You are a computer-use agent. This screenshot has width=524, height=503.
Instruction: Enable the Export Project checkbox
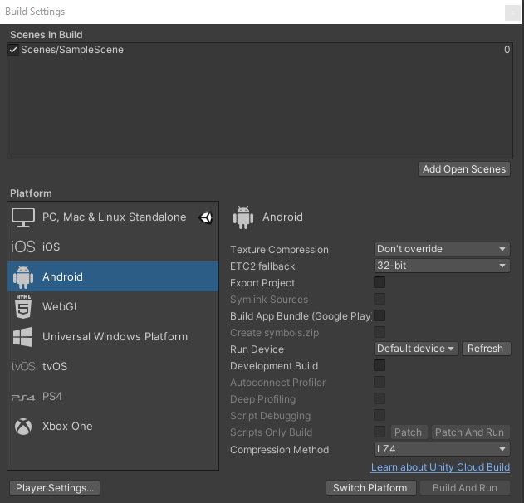[380, 282]
